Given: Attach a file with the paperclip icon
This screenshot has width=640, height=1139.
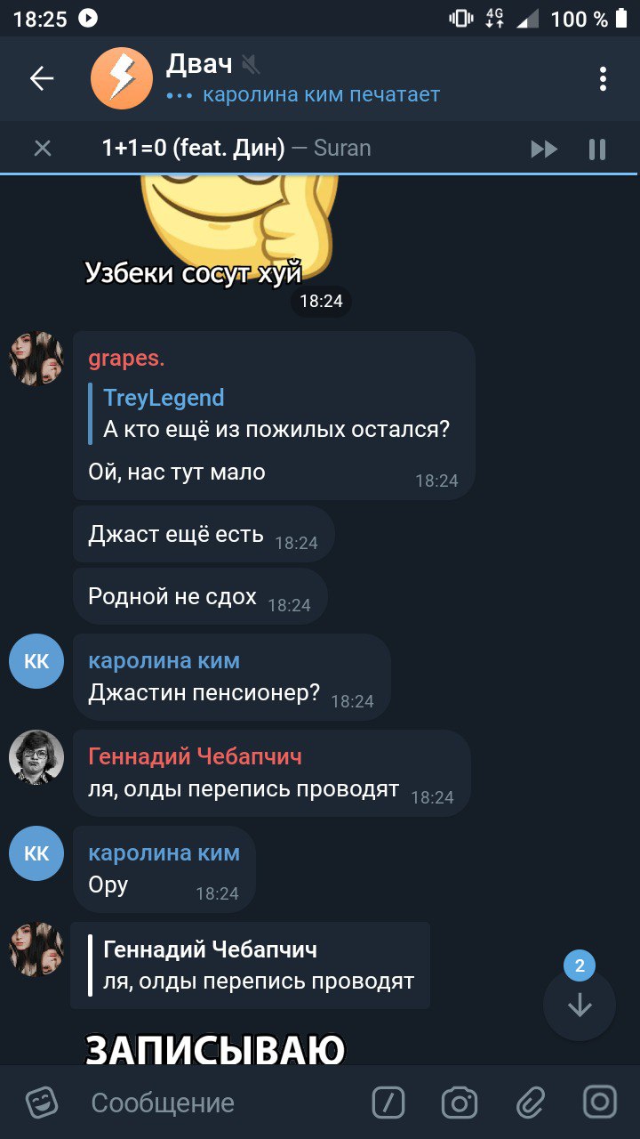Looking at the screenshot, I should coord(531,1103).
